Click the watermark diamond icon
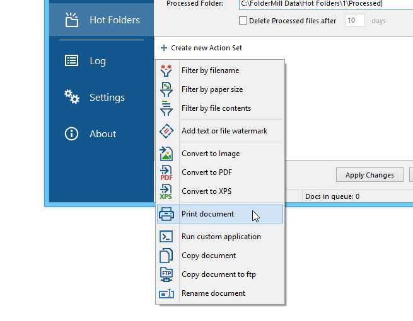The image size is (413, 321). click(166, 131)
